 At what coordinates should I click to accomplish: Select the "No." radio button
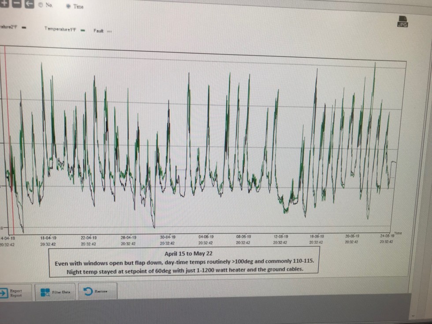41,5
